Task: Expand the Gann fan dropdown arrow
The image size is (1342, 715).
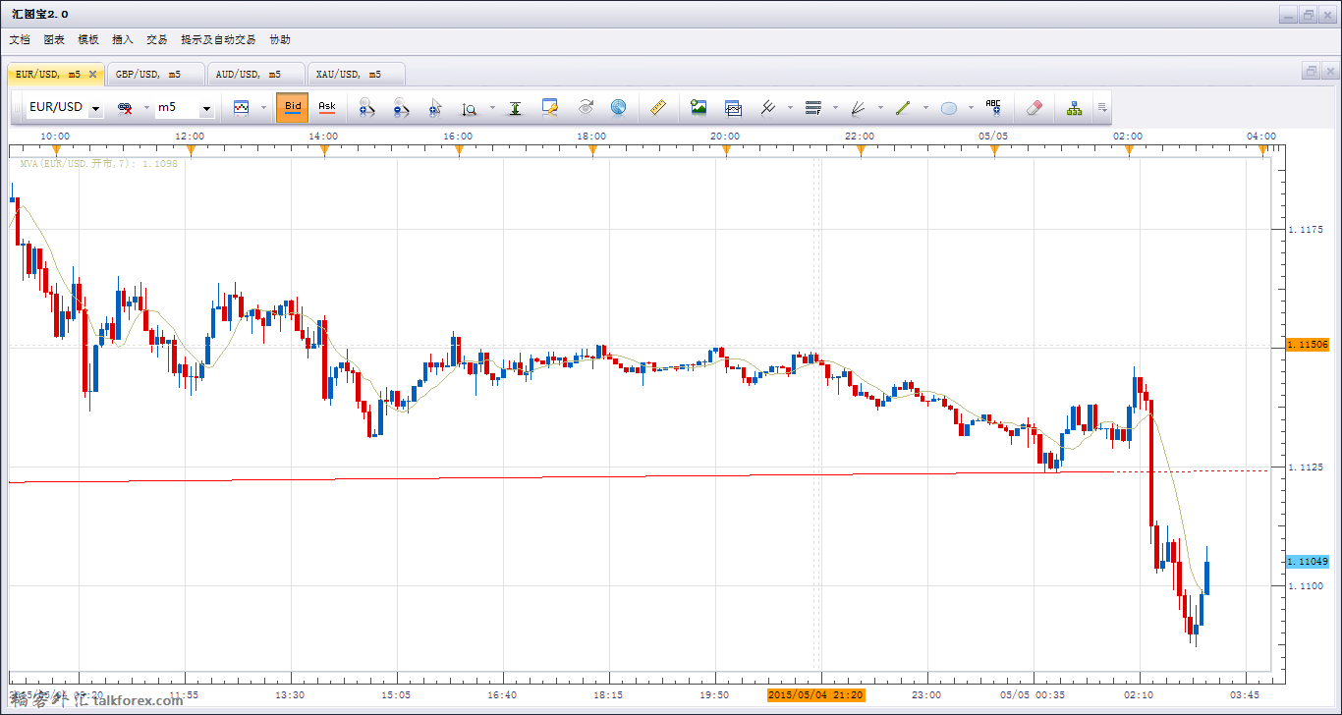Action: coord(880,108)
